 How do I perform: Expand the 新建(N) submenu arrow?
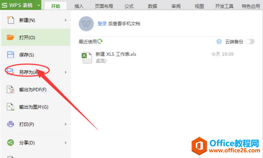[66, 20]
